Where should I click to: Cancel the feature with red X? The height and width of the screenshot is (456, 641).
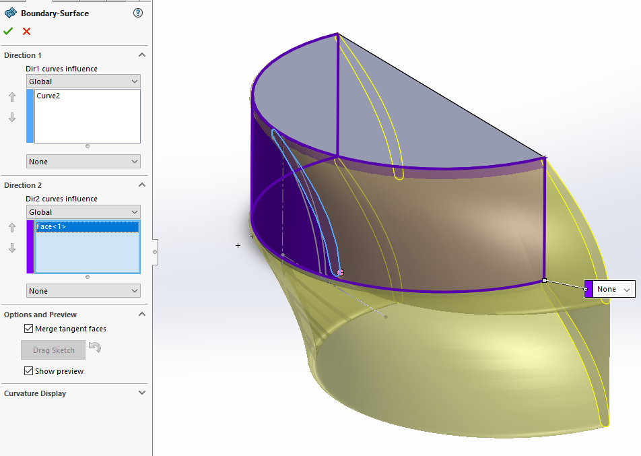click(x=26, y=31)
